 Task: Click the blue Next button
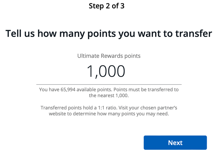pyautogui.click(x=175, y=143)
